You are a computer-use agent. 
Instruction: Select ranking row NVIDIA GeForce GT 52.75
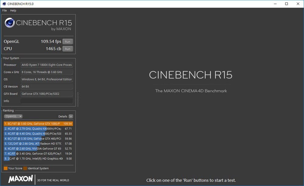38,149
